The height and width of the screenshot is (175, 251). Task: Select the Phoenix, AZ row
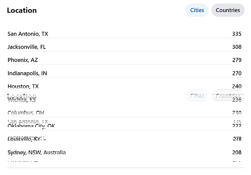tap(124, 60)
